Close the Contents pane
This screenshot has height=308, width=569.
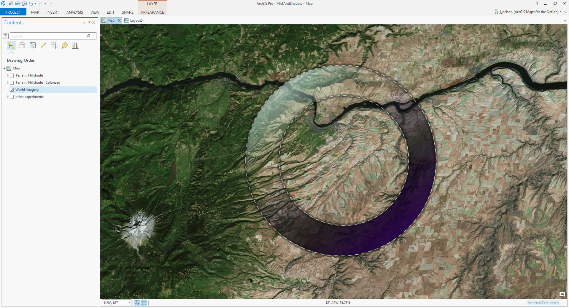[x=94, y=23]
